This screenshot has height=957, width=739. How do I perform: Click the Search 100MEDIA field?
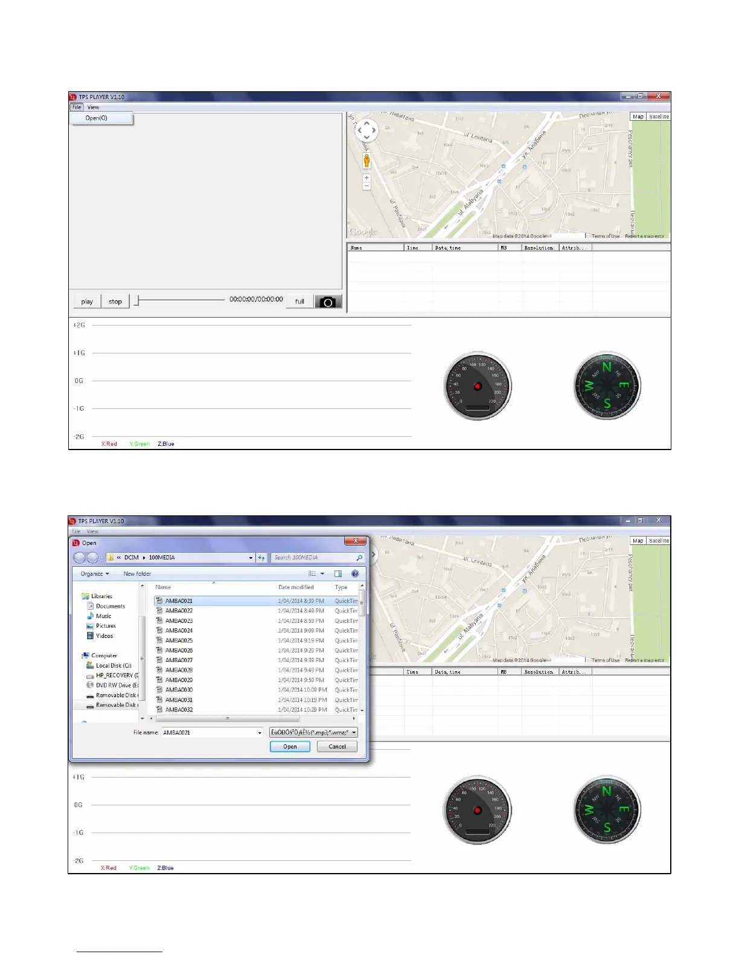(x=318, y=558)
